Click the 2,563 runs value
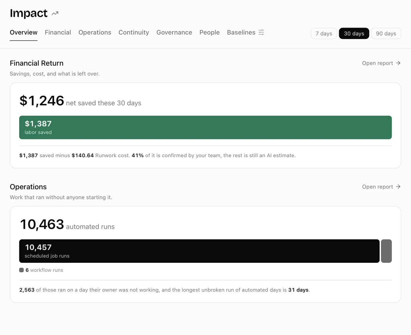Viewport: 411px width, 335px height. (27, 290)
